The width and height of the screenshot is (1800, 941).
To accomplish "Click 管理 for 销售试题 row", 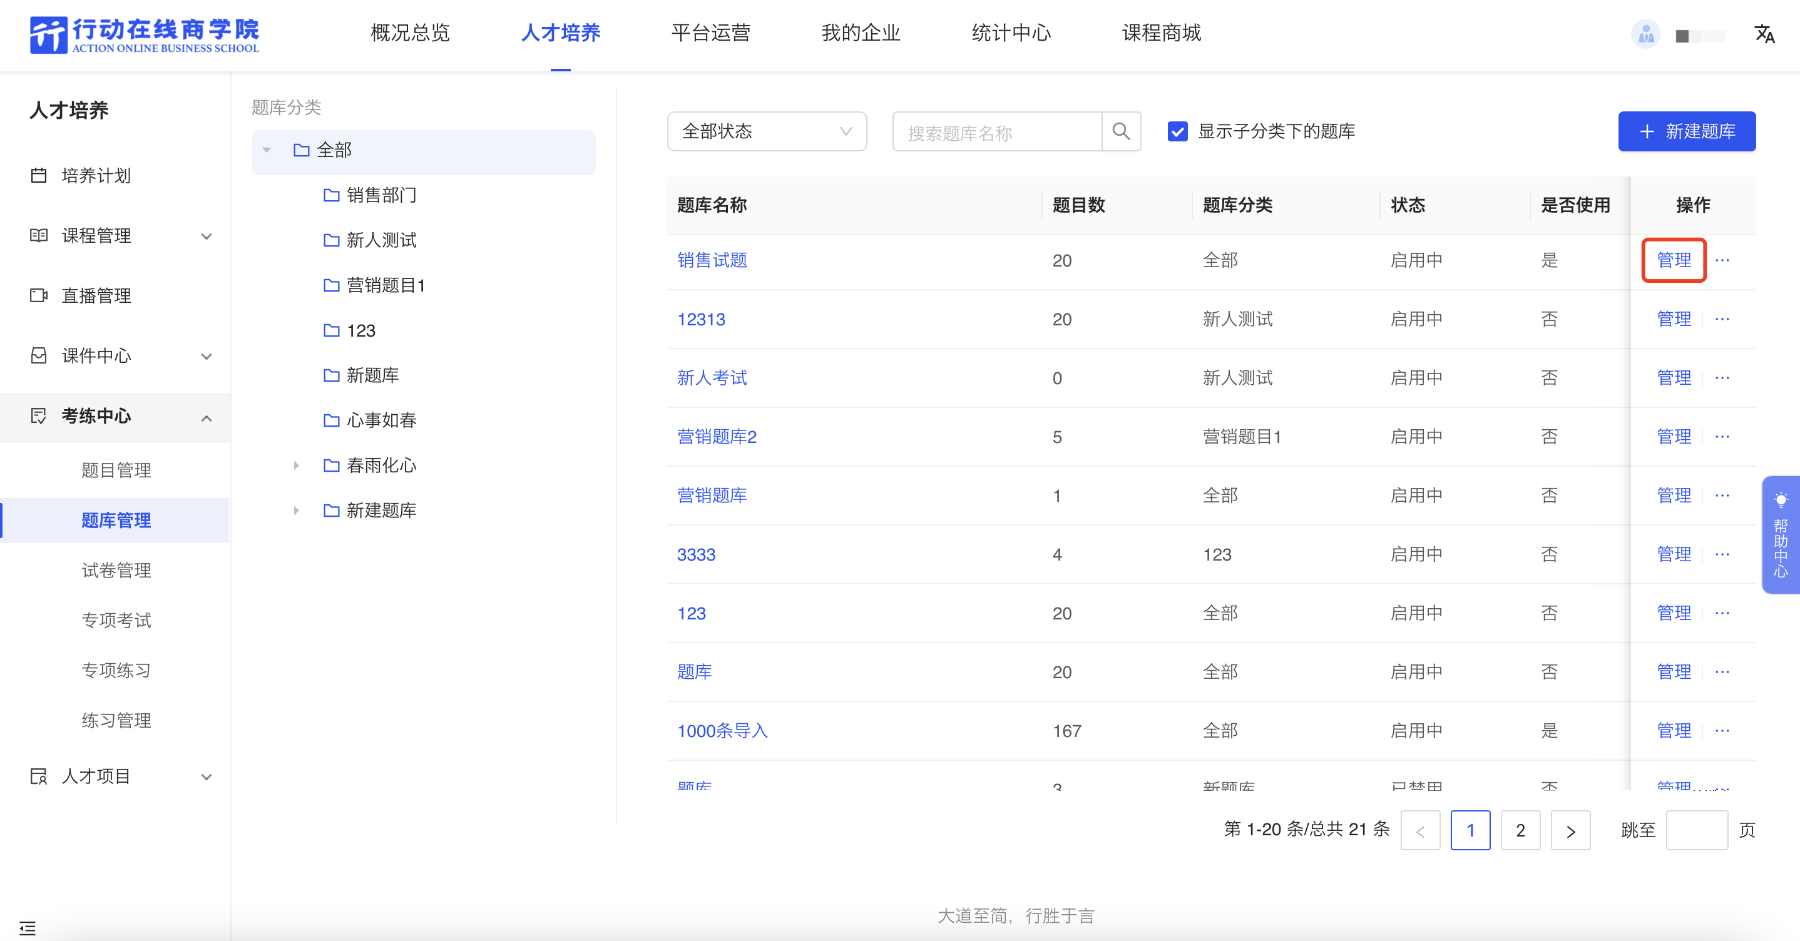I will pyautogui.click(x=1674, y=260).
